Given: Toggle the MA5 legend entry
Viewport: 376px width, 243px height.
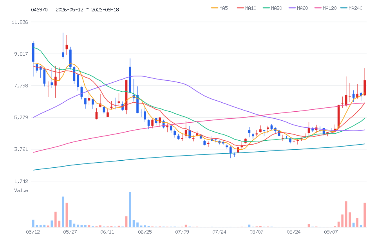Looking at the screenshot, I should [x=219, y=8].
